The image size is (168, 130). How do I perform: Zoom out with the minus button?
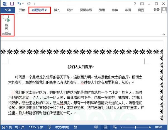(121, 127)
